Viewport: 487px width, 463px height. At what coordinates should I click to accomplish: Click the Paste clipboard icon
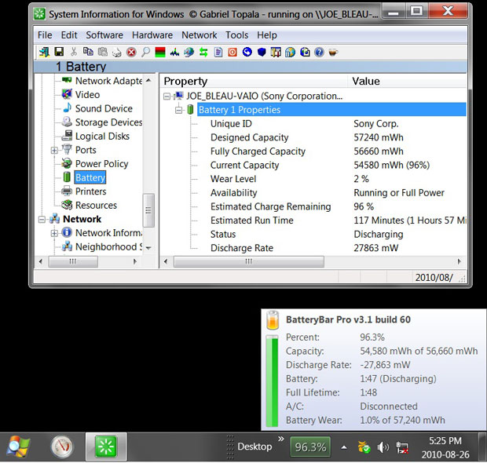[x=102, y=52]
